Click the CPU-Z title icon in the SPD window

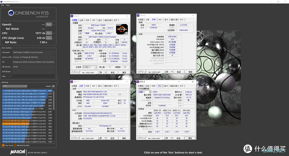138,82
